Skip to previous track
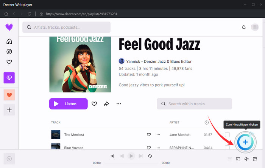265x168 pixels. coord(122,156)
